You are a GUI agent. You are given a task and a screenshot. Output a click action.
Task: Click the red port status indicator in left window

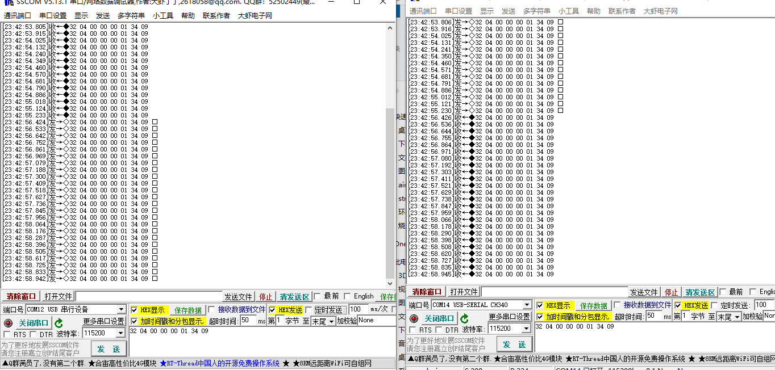[x=8, y=323]
